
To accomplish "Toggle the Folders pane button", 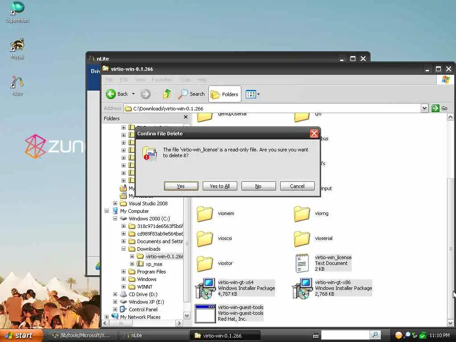I will pyautogui.click(x=224, y=94).
